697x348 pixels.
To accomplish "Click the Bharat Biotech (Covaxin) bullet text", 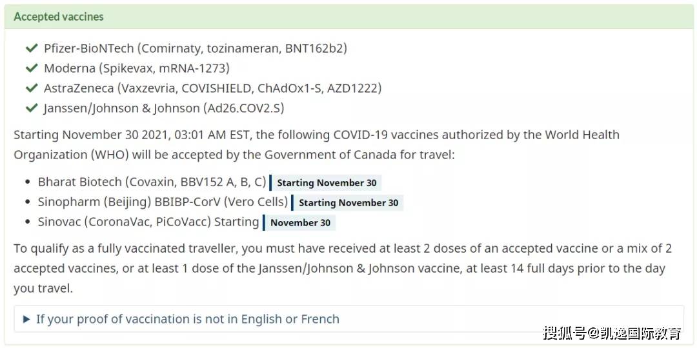I will tap(152, 182).
